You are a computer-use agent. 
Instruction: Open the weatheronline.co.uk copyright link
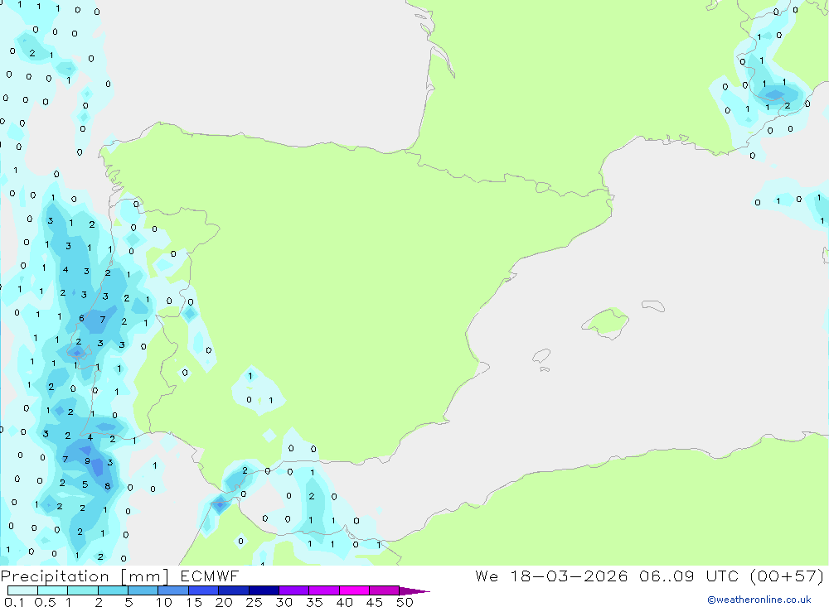[x=759, y=600]
